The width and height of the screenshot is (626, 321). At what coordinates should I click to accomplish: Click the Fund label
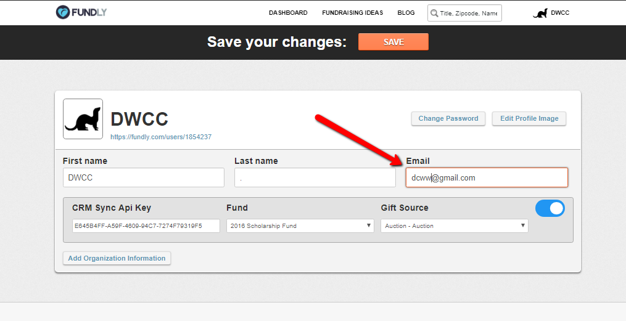tap(237, 208)
